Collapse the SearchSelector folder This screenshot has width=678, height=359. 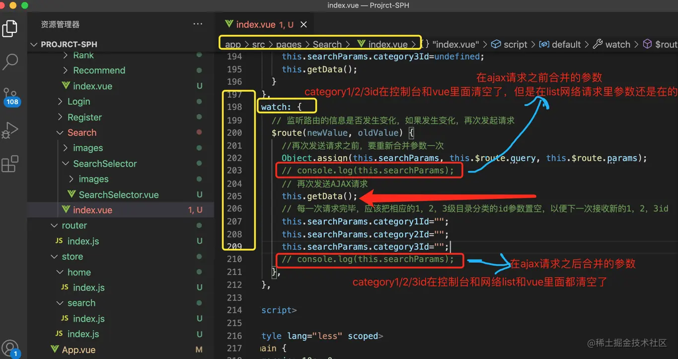pyautogui.click(x=66, y=164)
